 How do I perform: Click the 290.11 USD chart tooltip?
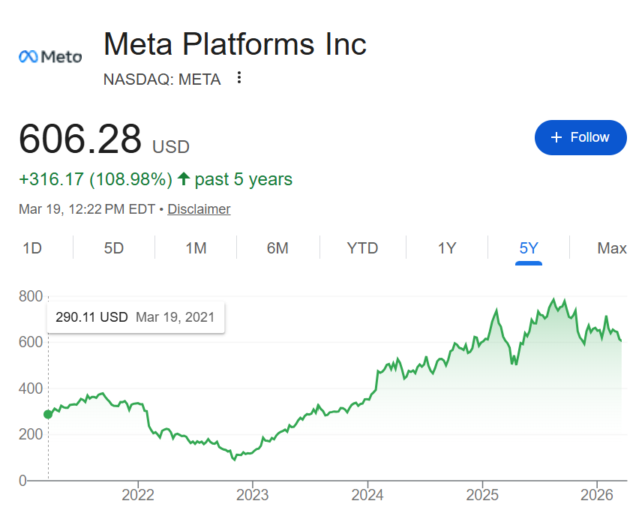(x=135, y=317)
